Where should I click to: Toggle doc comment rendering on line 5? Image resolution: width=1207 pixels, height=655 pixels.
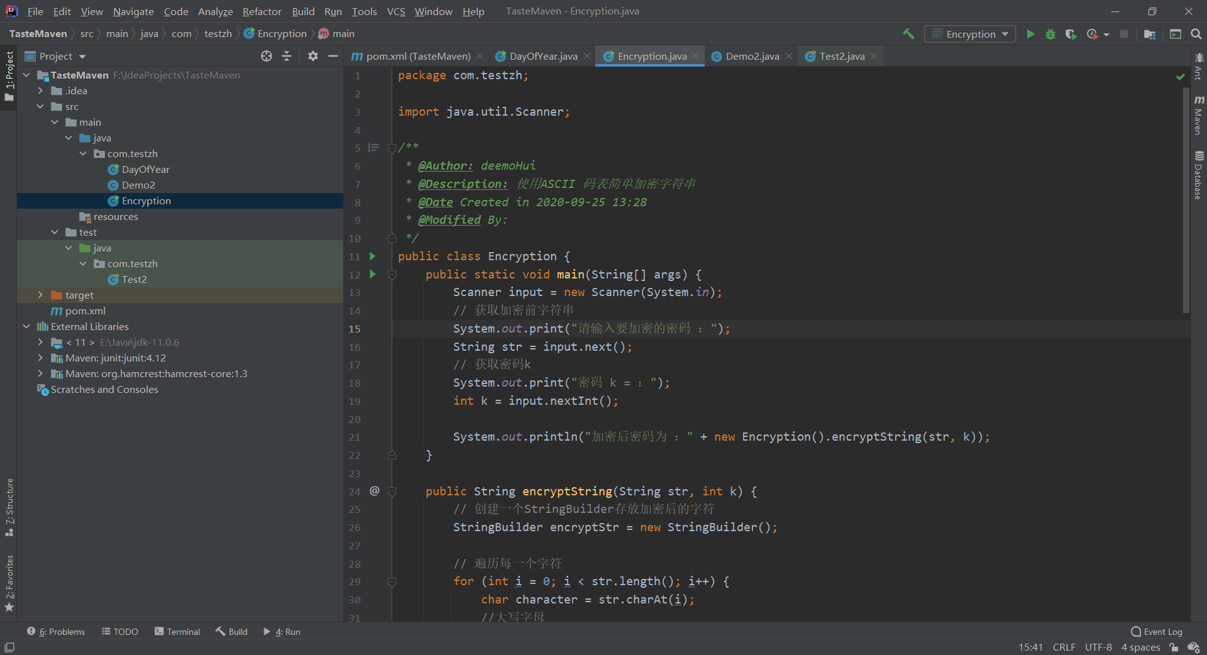click(x=373, y=148)
